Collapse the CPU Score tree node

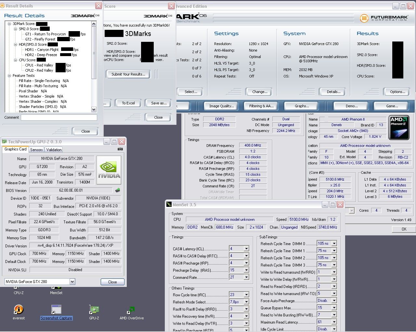15,60
